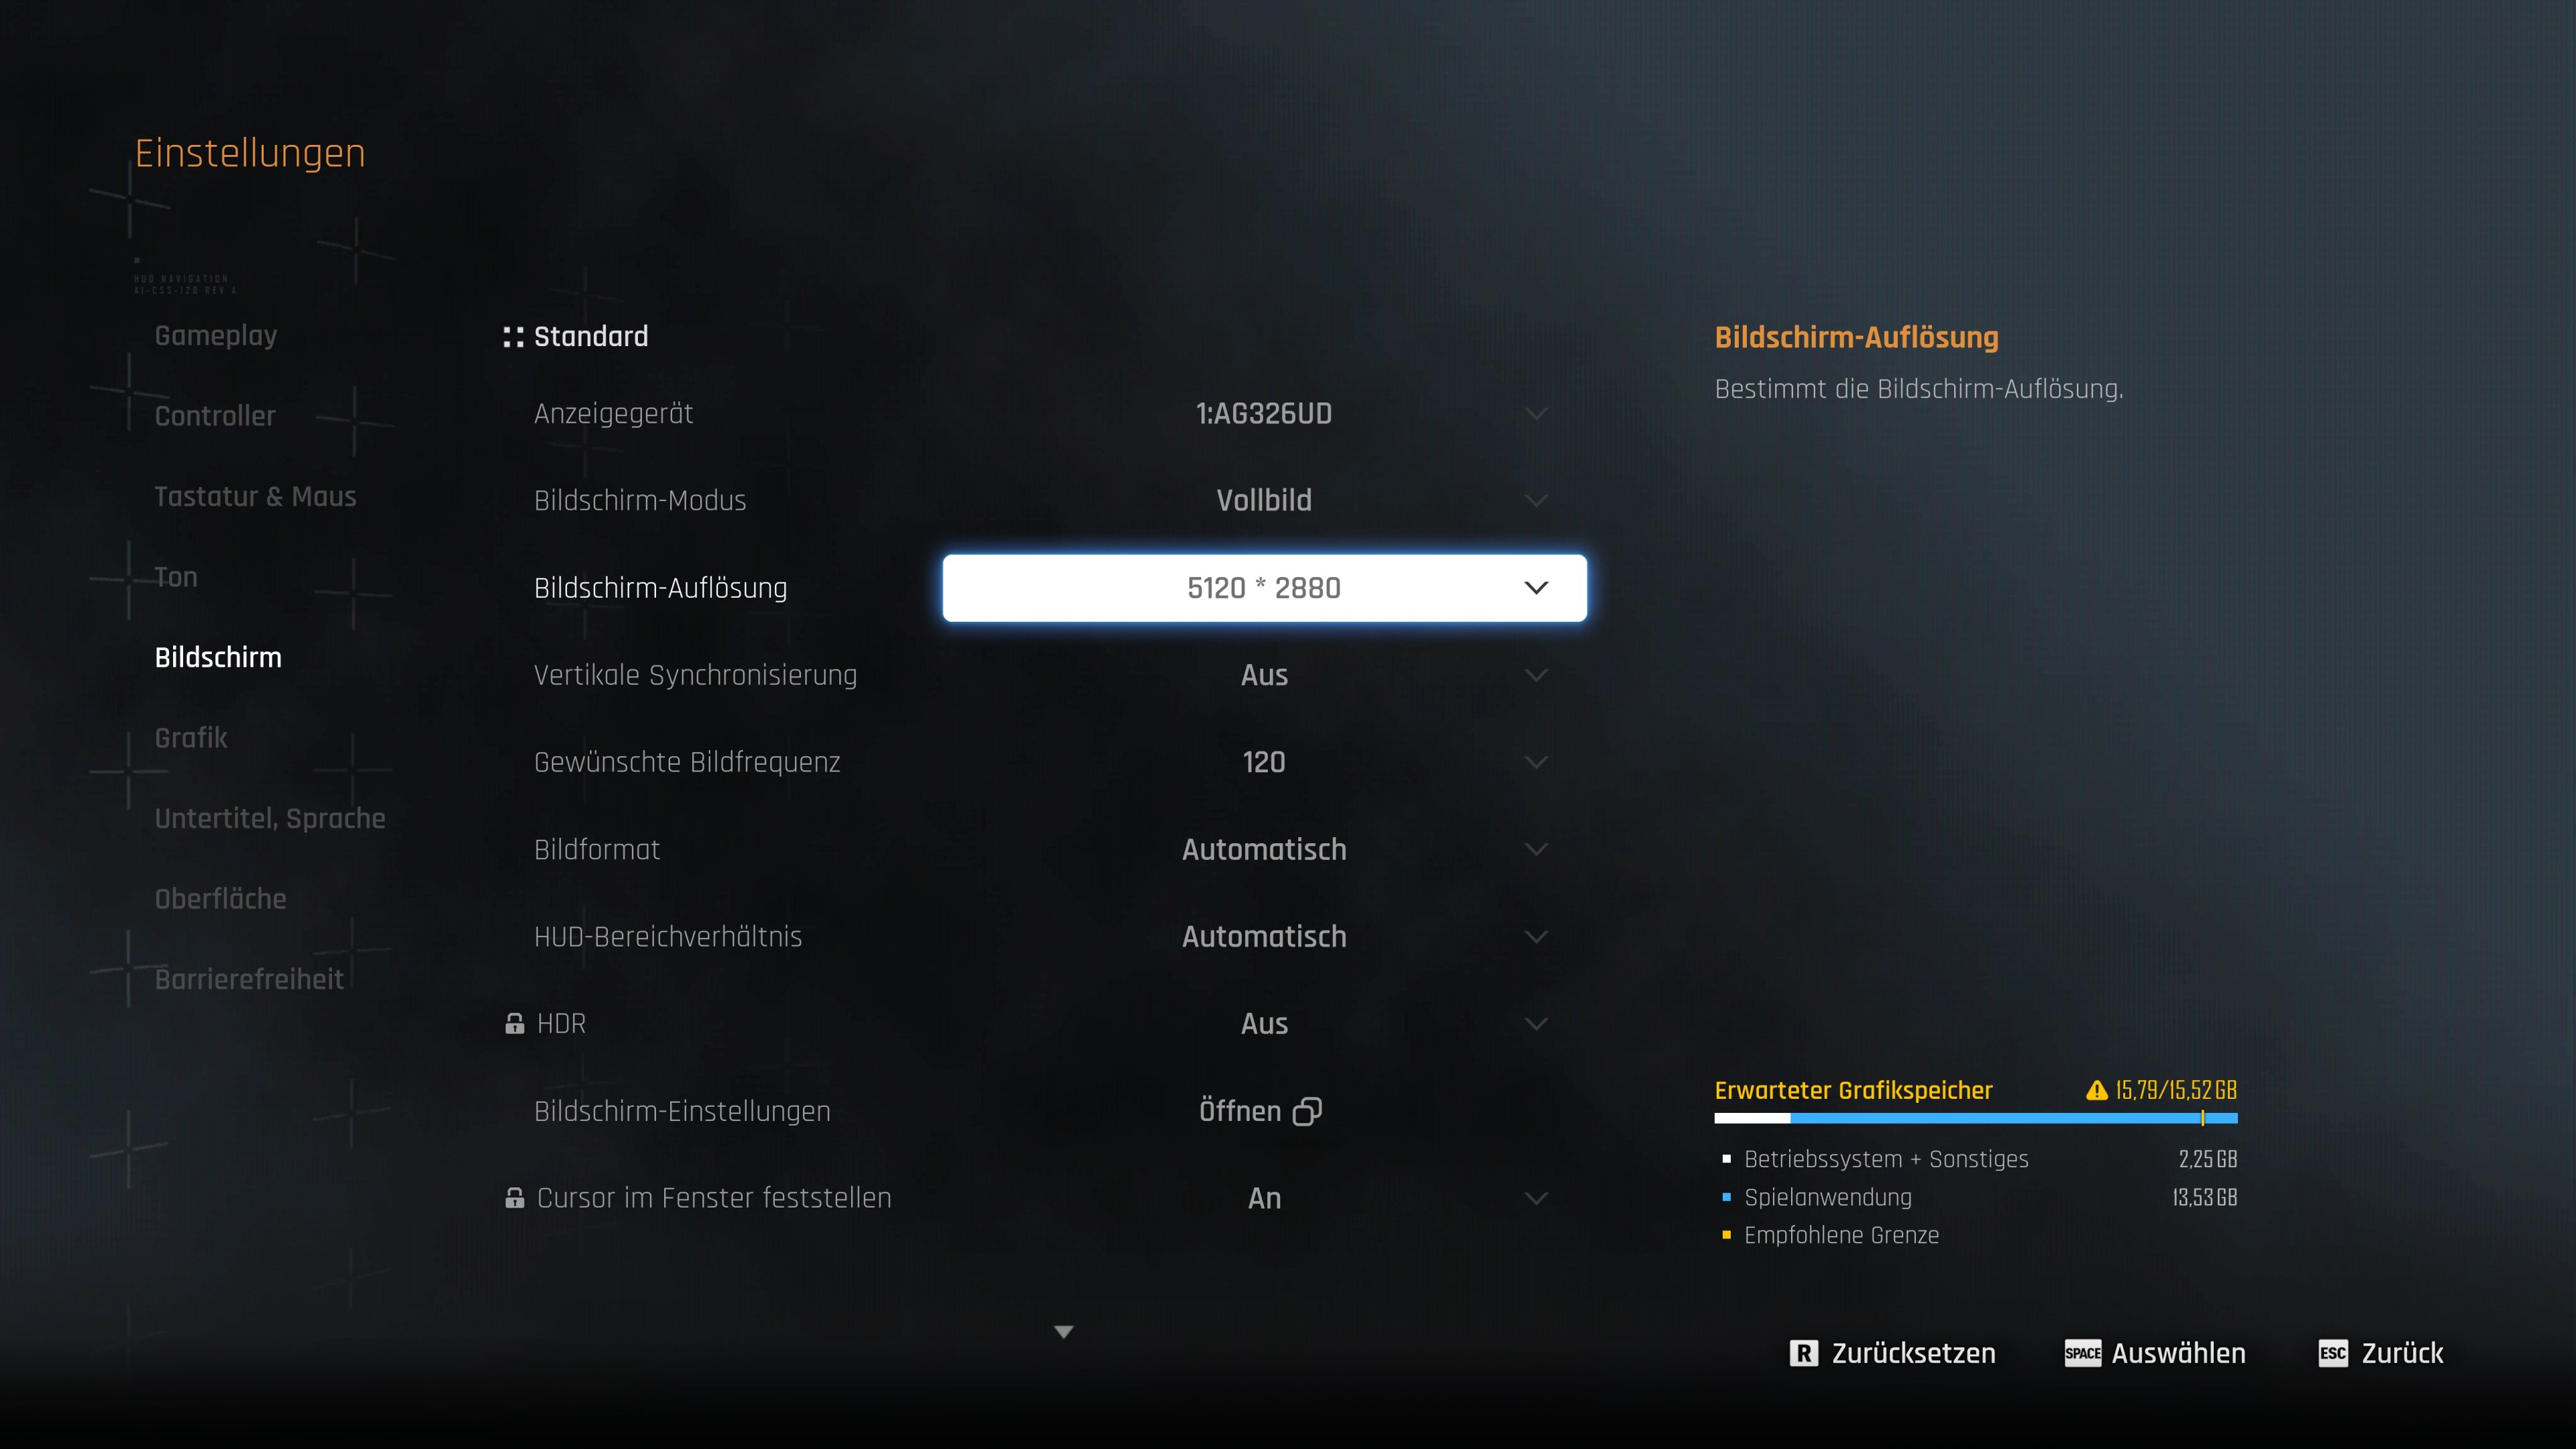2576x1449 pixels.
Task: Open the Gameplay settings category
Action: (x=216, y=336)
